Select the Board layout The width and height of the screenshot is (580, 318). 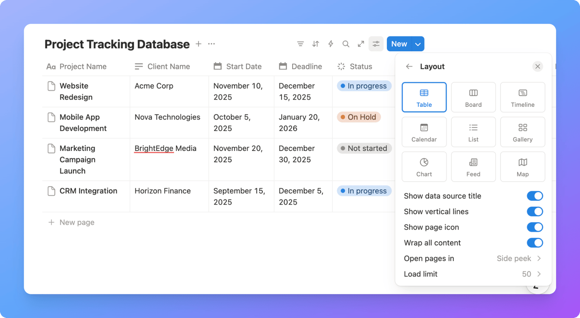[x=473, y=97]
